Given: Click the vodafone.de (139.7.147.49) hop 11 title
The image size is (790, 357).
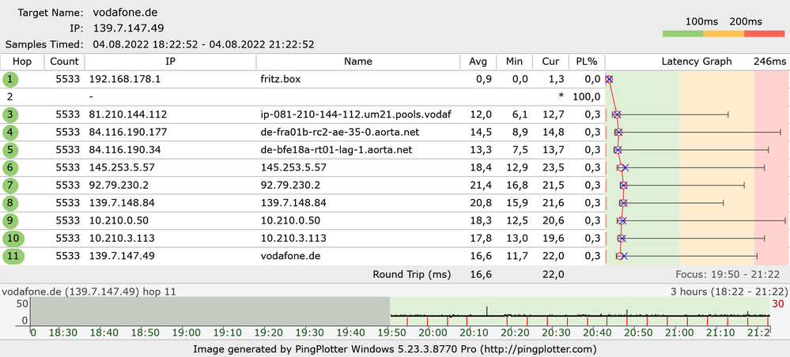Looking at the screenshot, I should (89, 291).
